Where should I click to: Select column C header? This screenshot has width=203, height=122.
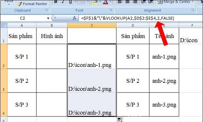92,25
